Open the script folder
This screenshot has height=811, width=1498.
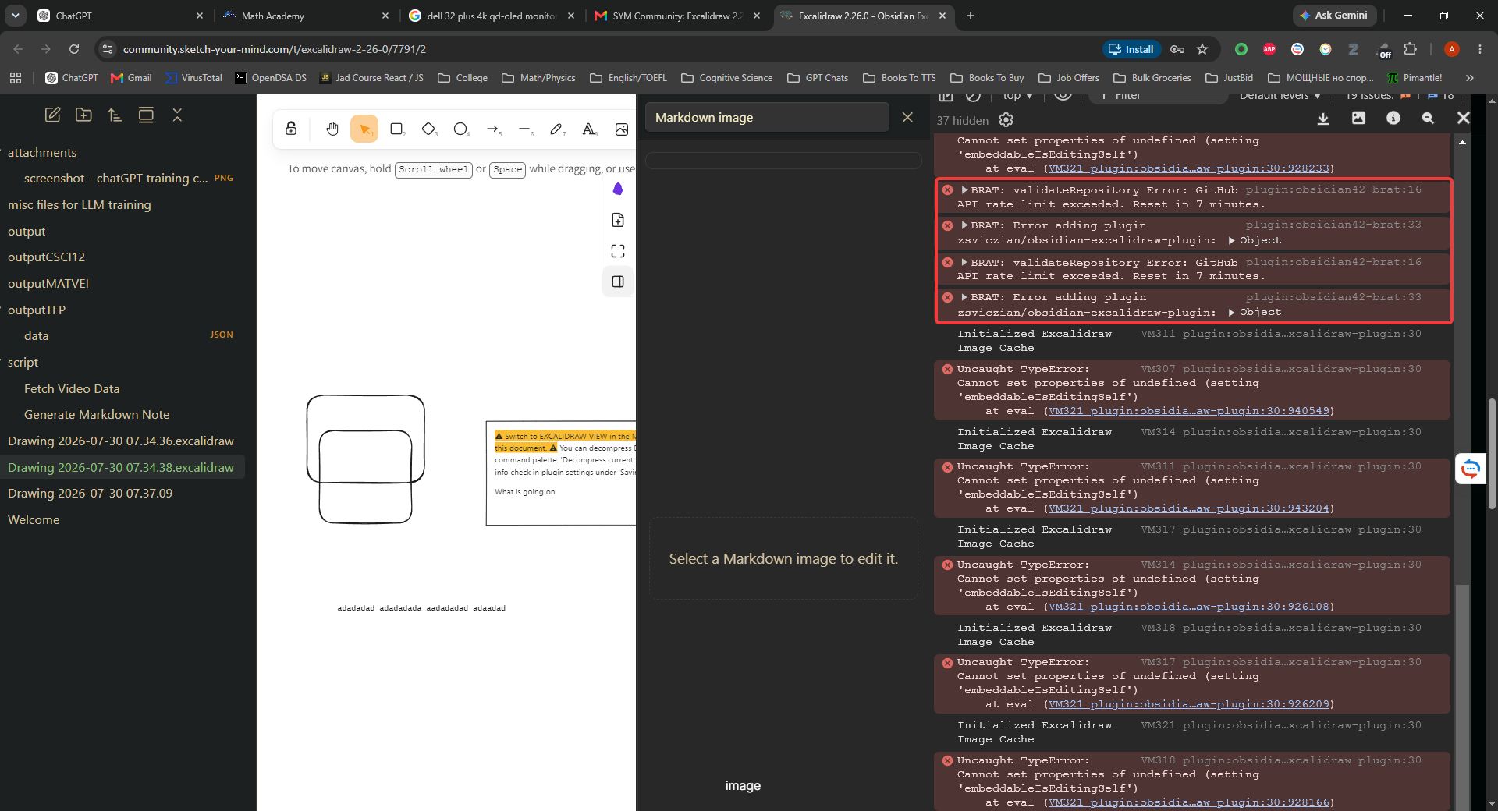click(23, 363)
